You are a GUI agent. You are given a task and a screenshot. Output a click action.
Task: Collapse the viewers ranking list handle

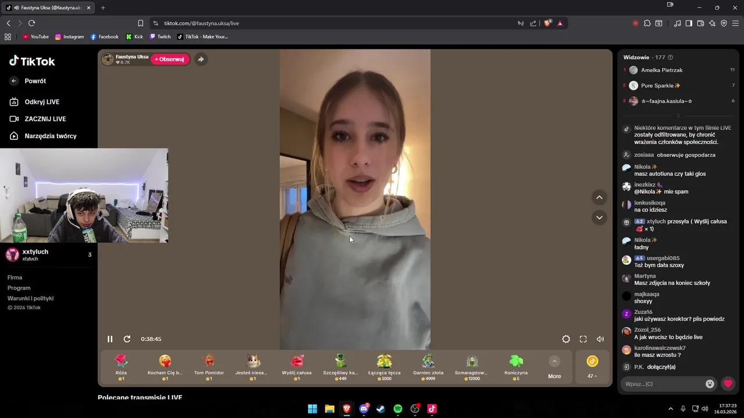[x=678, y=116]
